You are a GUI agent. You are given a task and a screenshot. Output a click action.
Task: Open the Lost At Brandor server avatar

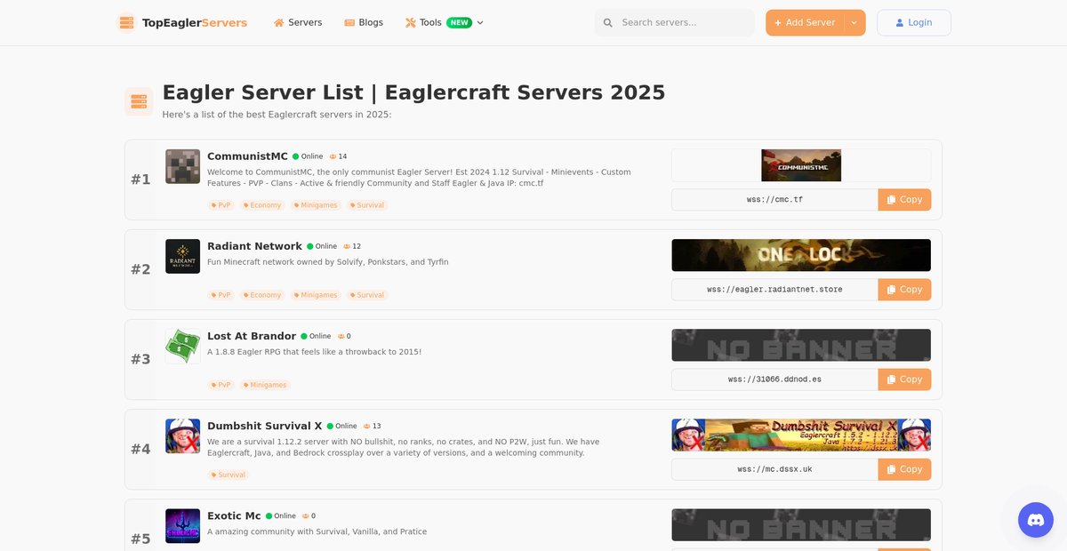click(x=182, y=346)
